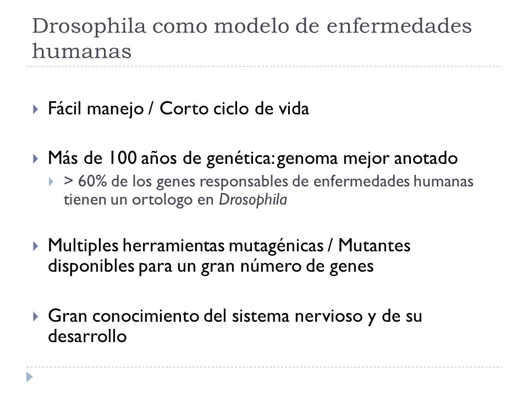Click the phrase 'genoma mejor anotado'
Screen dimensions: 528x396
[367, 158]
